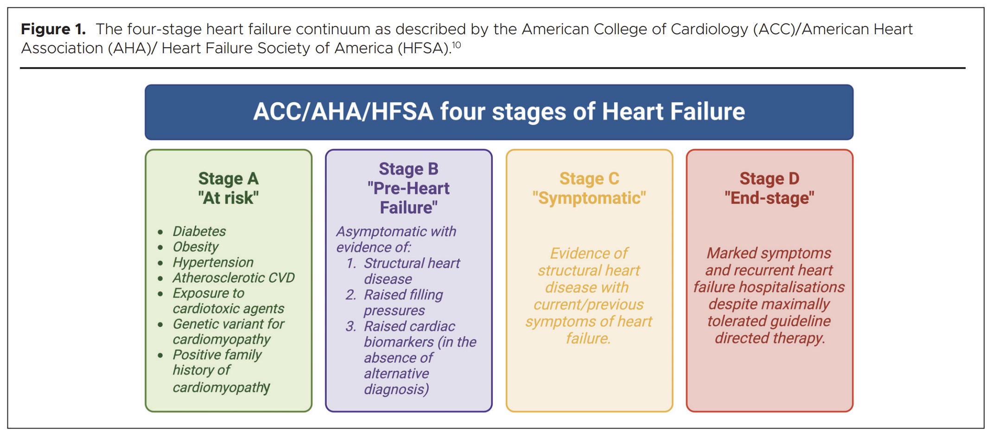Click the "Figure 1." bold caption label

(53, 29)
